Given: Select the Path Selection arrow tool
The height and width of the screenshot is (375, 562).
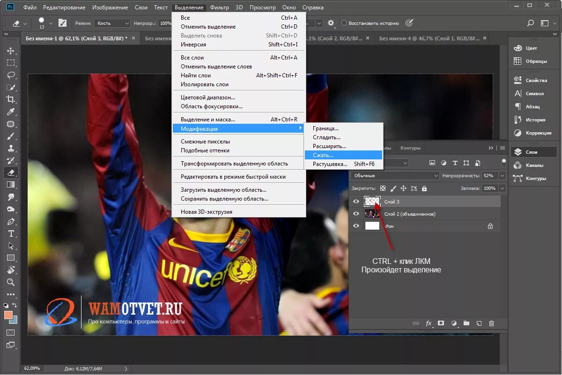Looking at the screenshot, I should [11, 246].
